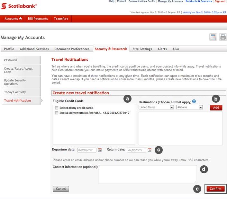Check Select all my credit cards
Screen dimensions: 227x199
[x=57, y=108]
